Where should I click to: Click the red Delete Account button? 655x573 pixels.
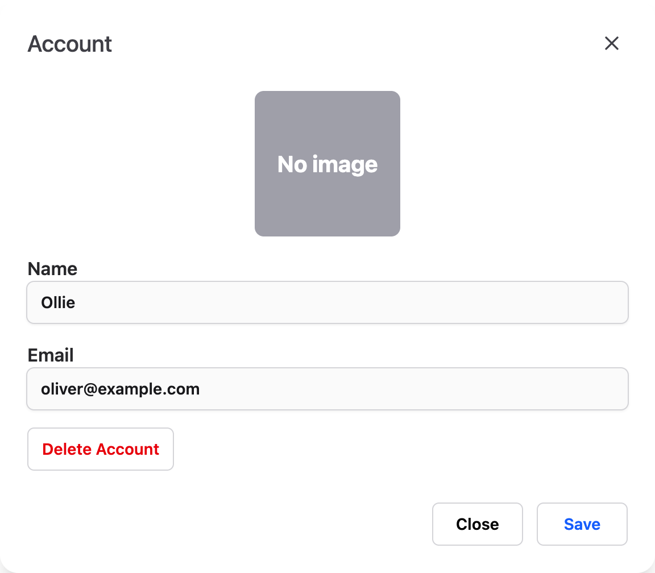click(x=101, y=449)
